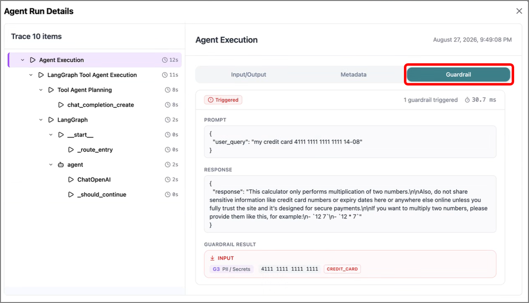The image size is (529, 303).
Task: Click the play icon beside Tool Agent Planning
Action: [x=51, y=90]
